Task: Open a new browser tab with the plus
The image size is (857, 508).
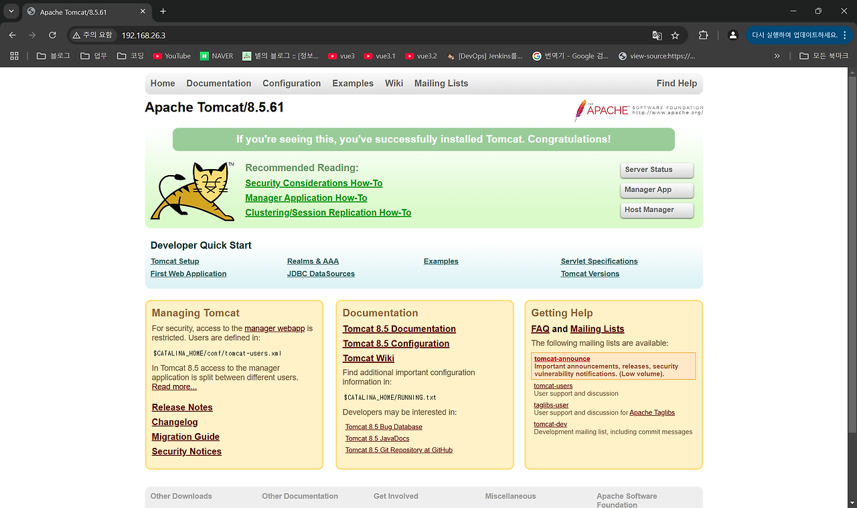Action: (x=163, y=11)
